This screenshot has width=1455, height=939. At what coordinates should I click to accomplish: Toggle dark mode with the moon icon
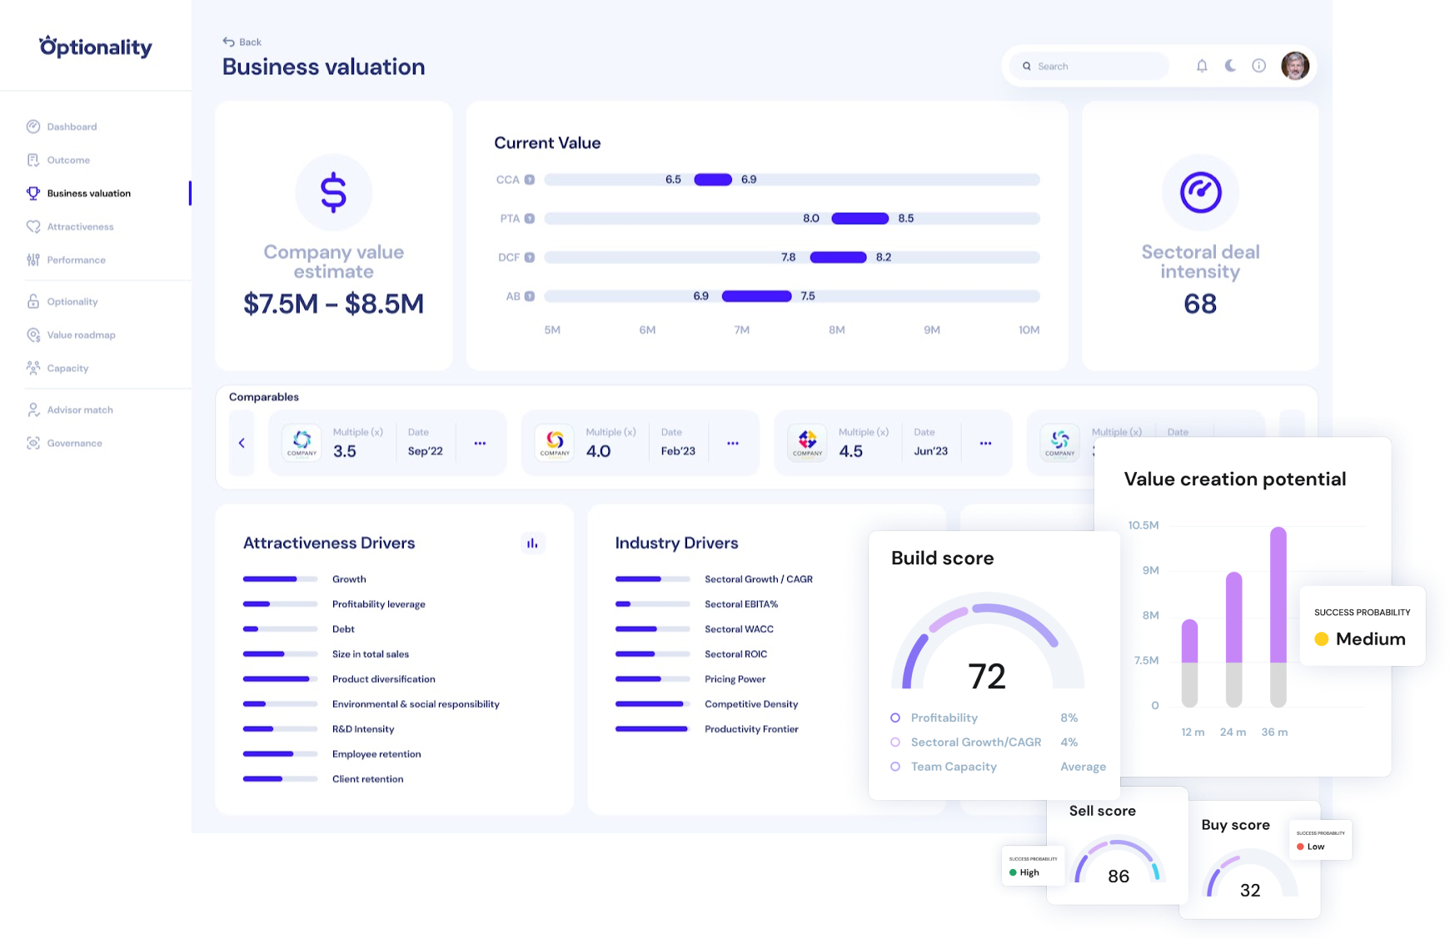pyautogui.click(x=1229, y=65)
